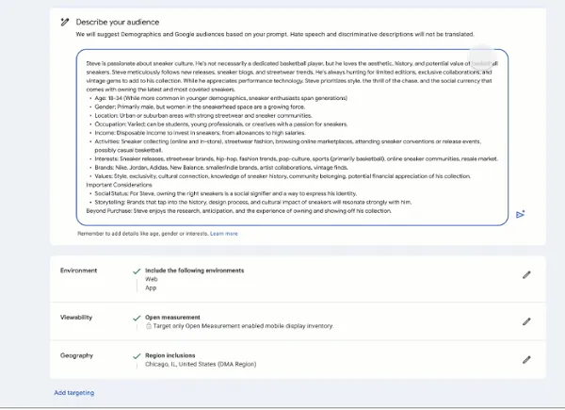Click the green checkmark next to Include the following environments
Viewport: 565px width, 410px height.
(137, 271)
